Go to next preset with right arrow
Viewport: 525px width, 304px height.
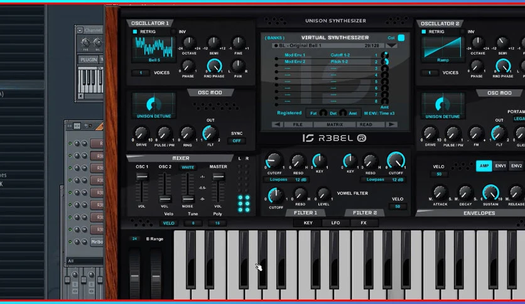[391, 124]
